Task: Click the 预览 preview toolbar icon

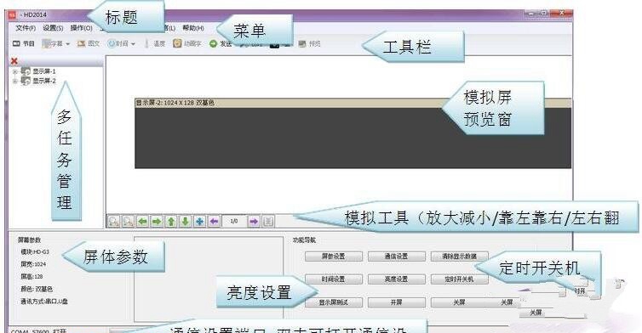Action: click(309, 43)
